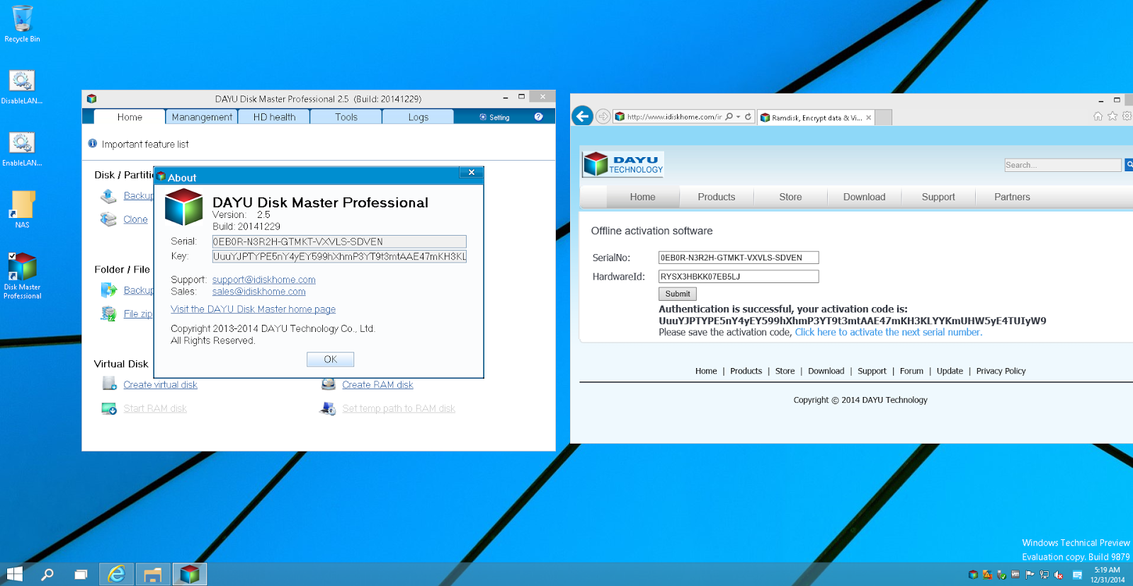Open the Setting option in Disk Master

[495, 117]
